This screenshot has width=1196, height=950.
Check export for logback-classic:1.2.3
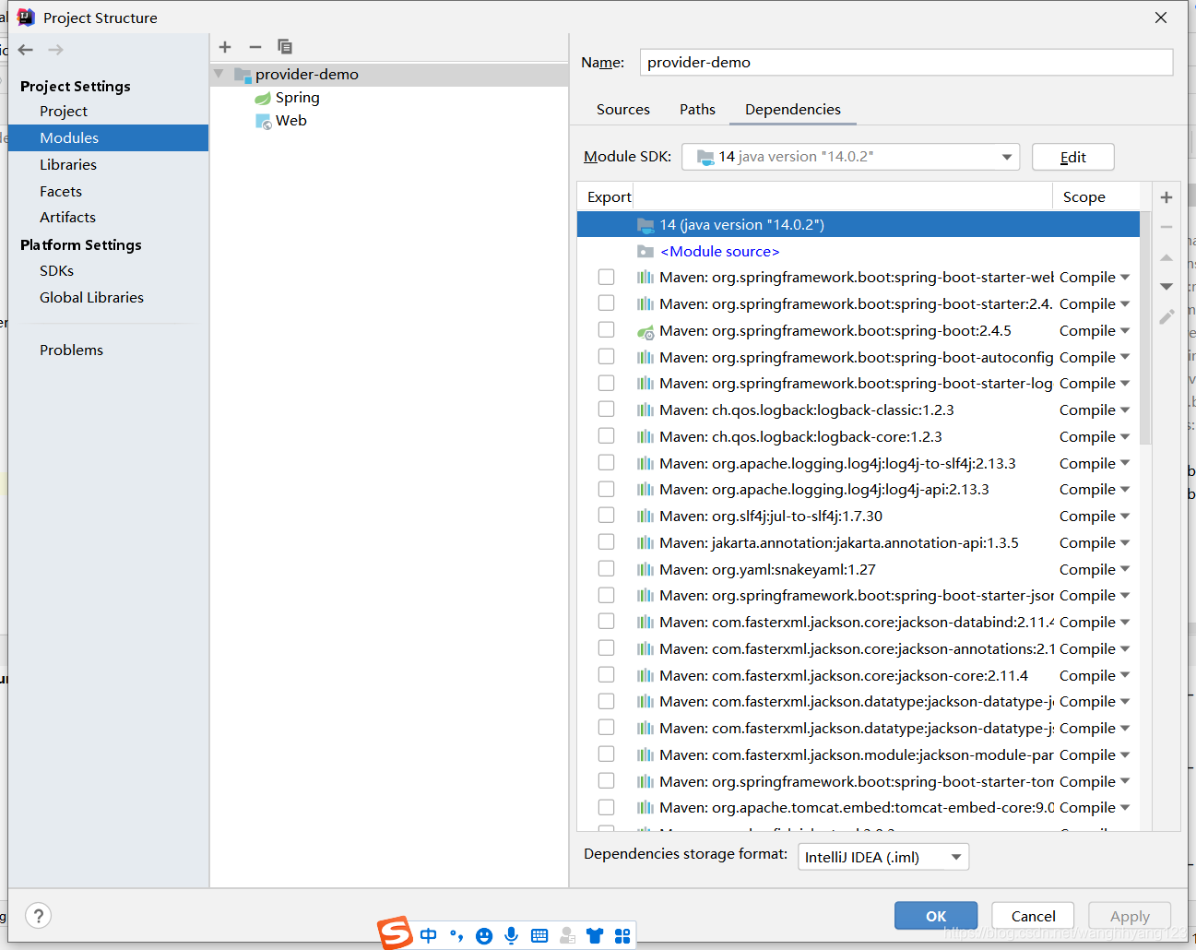[606, 410]
